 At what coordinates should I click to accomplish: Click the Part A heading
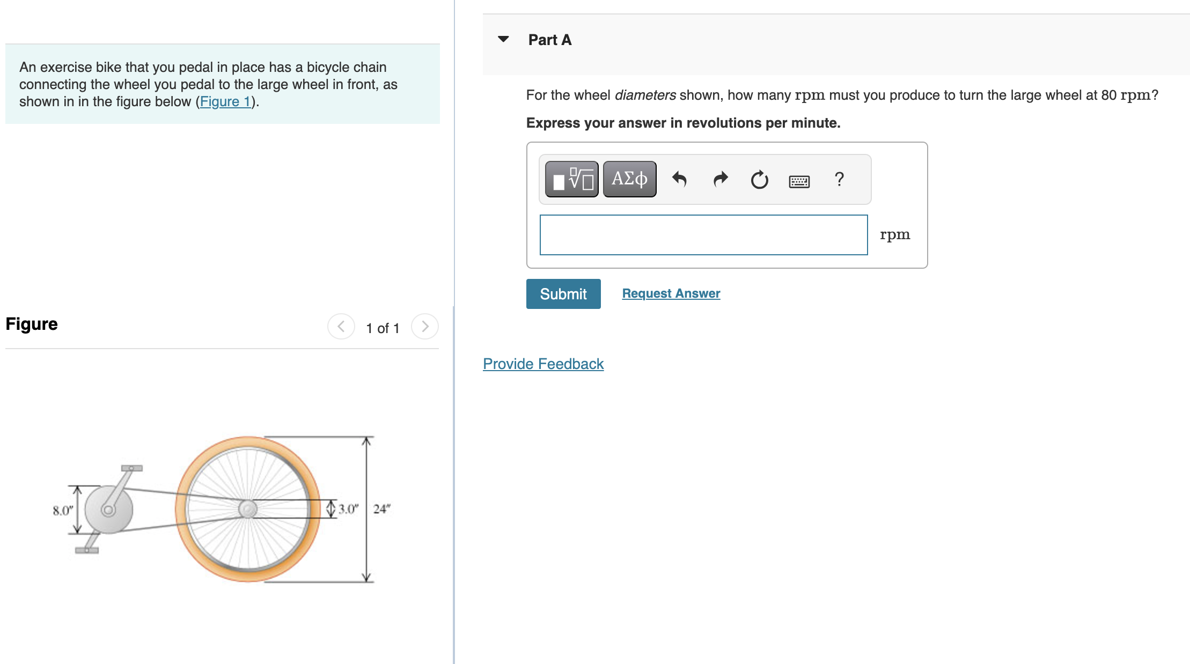[x=550, y=40]
